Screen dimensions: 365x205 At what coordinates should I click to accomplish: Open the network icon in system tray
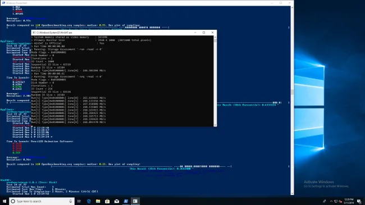point(336,201)
